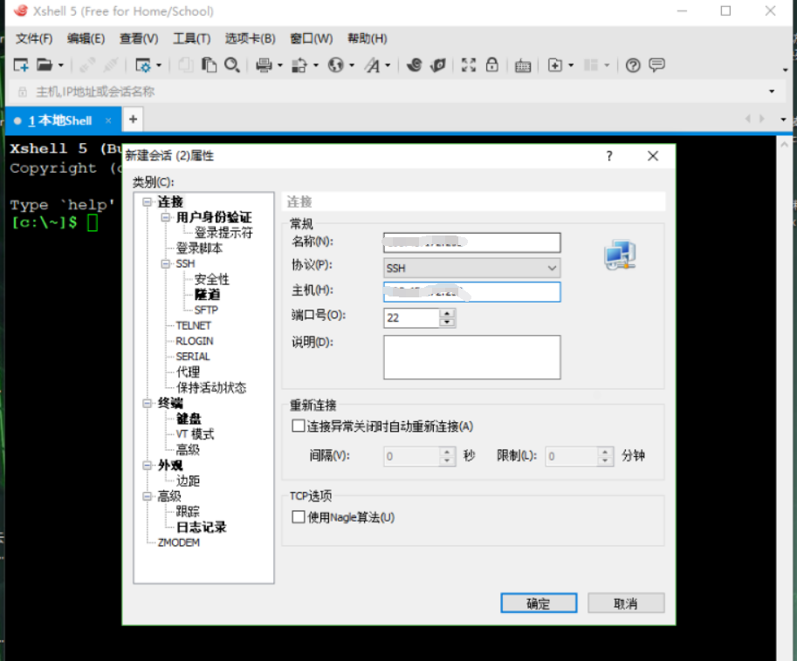Screen dimensions: 797x661
Task: Open the Help question mark icon
Action: [x=633, y=65]
